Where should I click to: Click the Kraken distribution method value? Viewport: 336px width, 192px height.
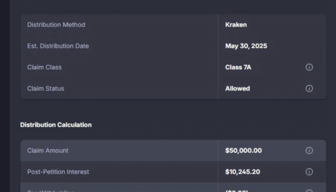[x=236, y=25]
